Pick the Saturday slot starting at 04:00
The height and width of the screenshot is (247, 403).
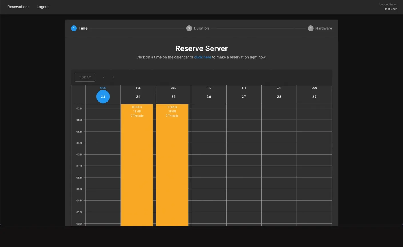click(x=279, y=195)
